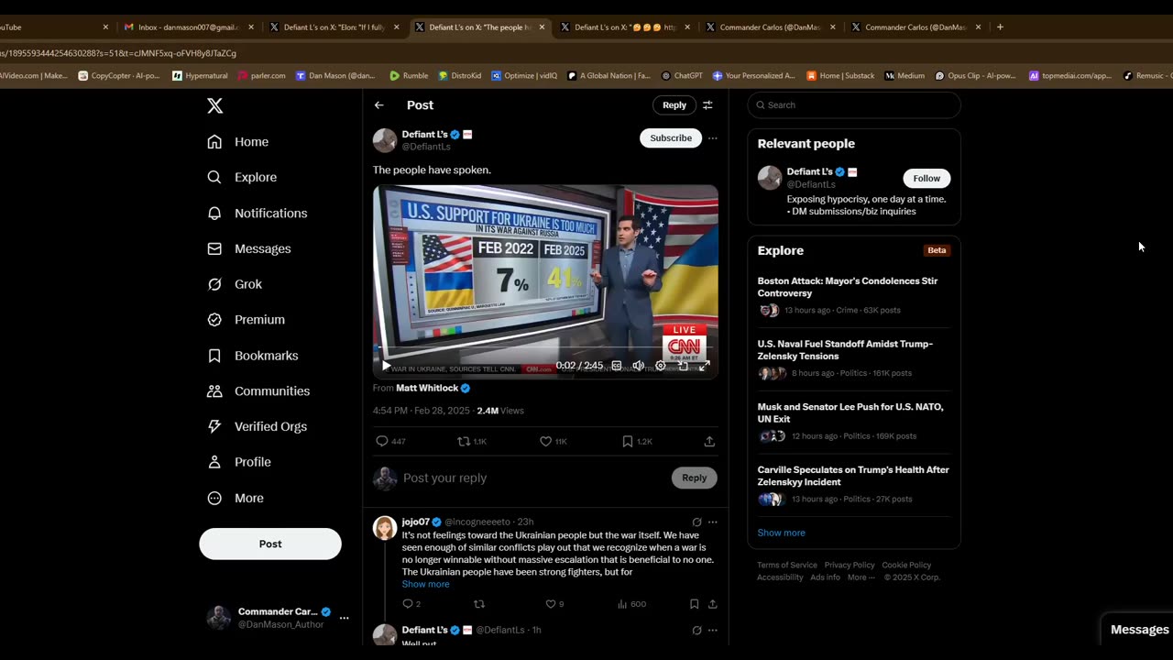Open the Rumble bookmark
Image resolution: width=1173 pixels, height=660 pixels.
point(409,76)
